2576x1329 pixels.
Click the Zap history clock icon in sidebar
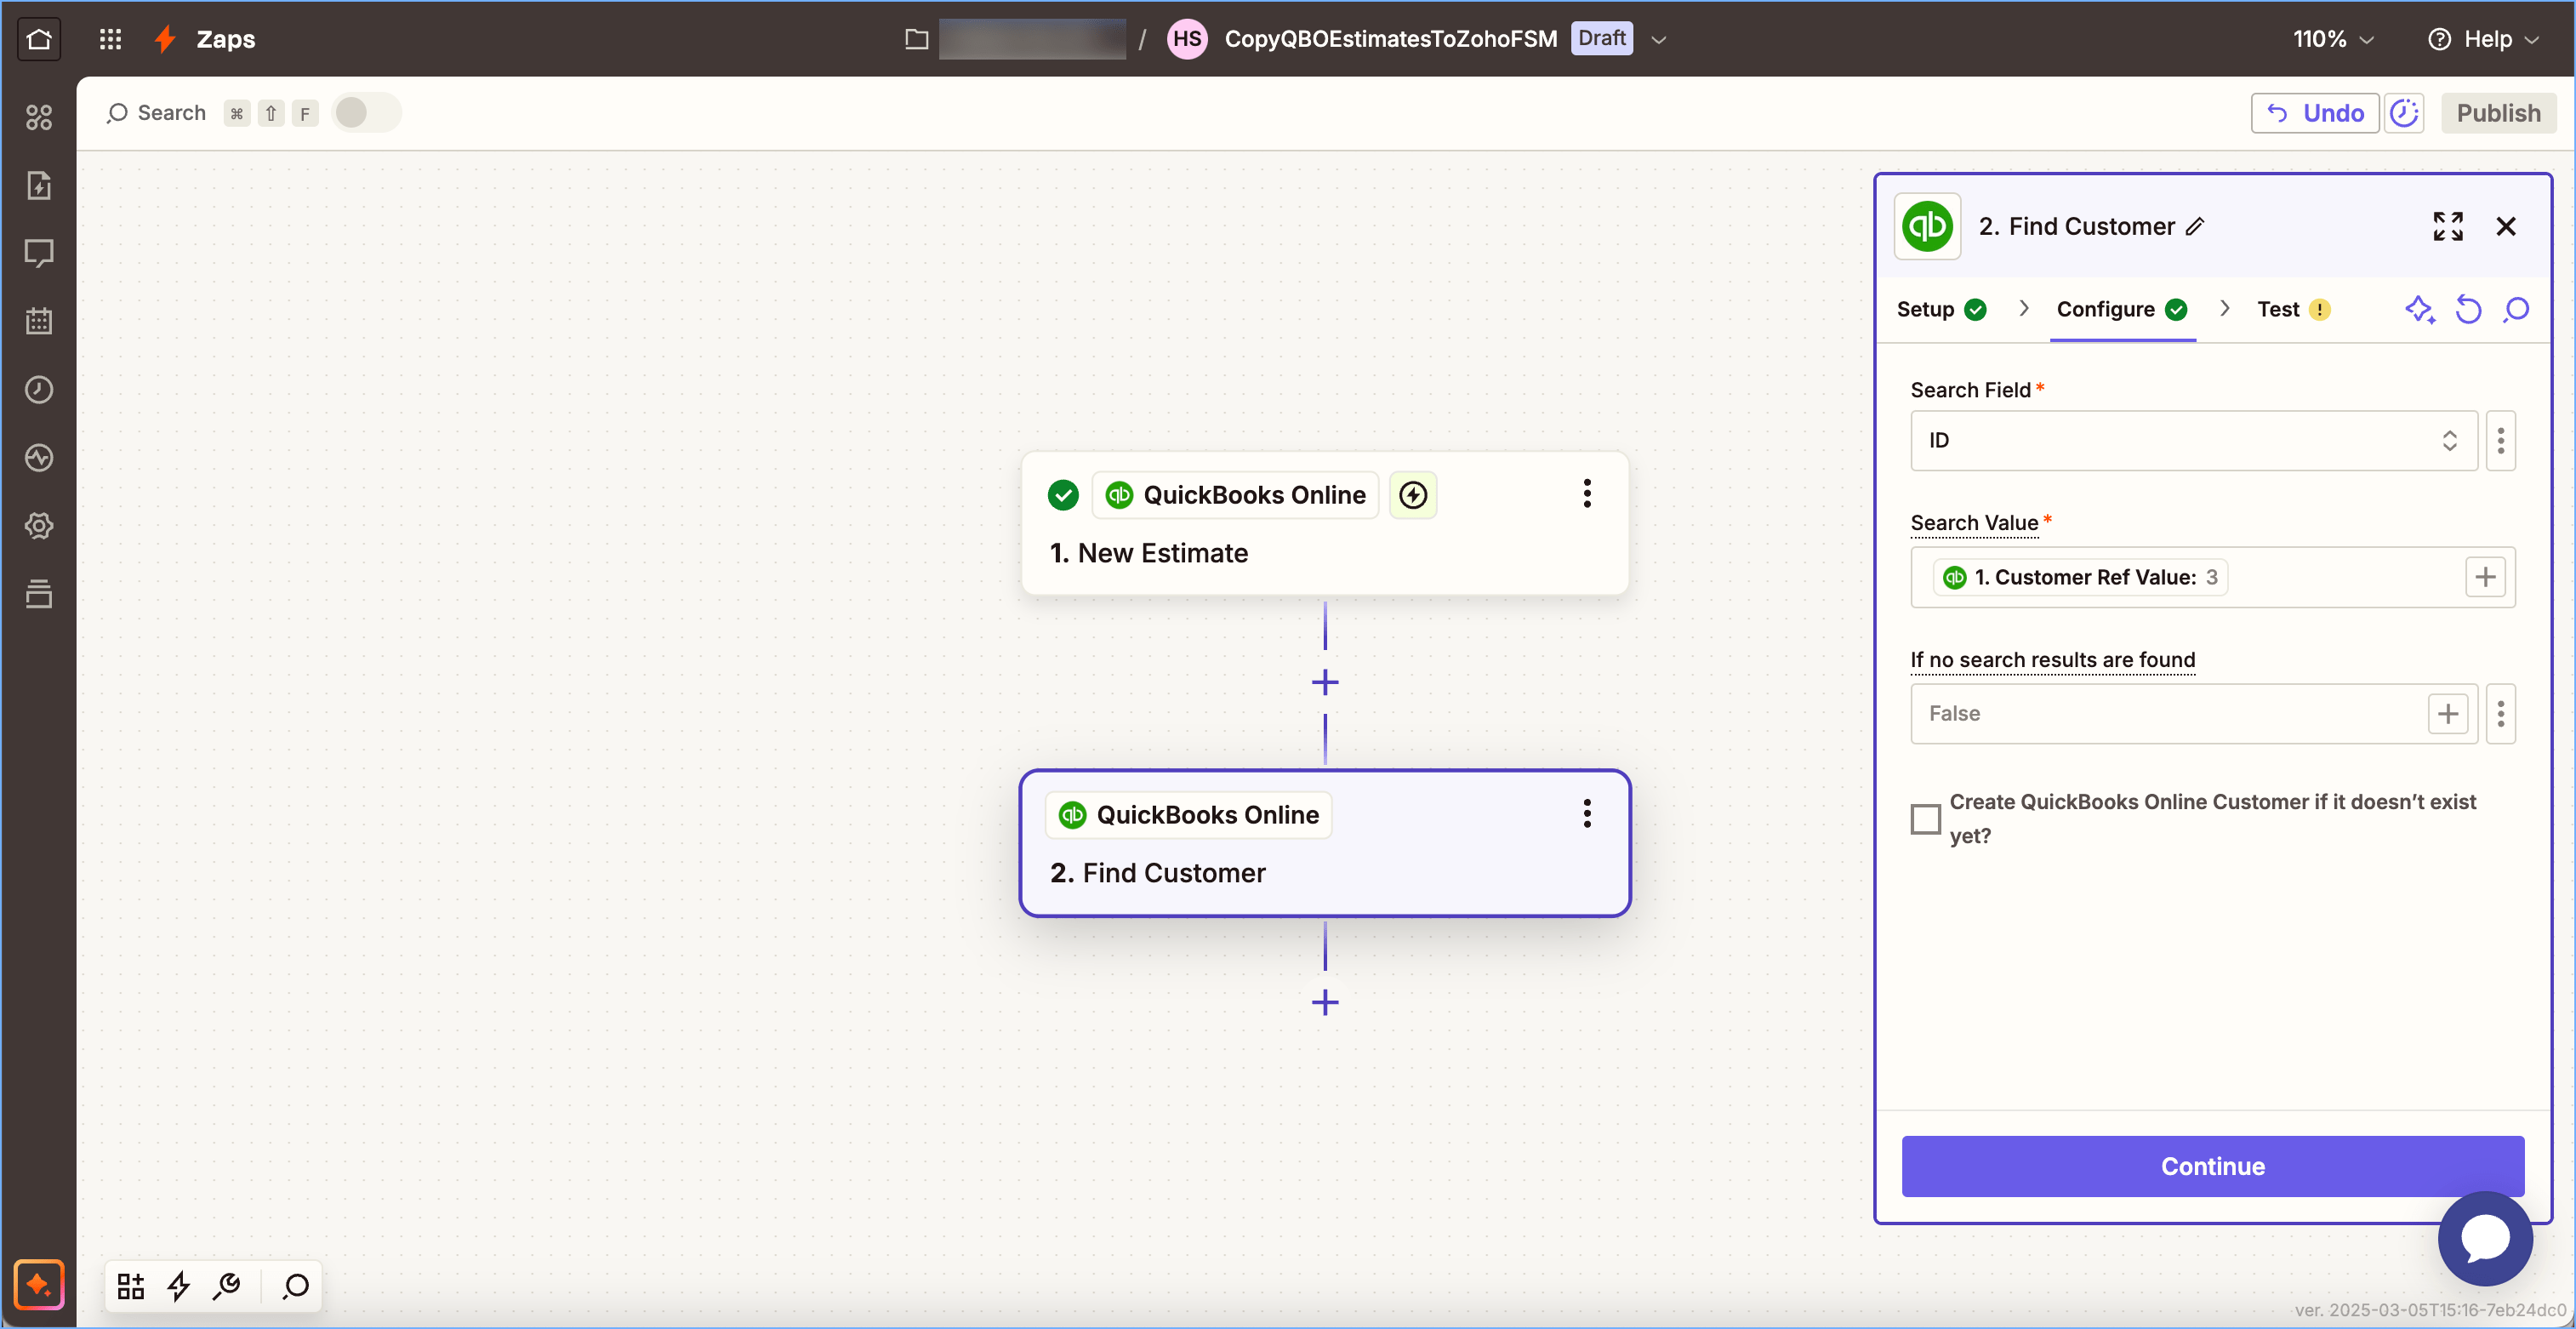39,389
